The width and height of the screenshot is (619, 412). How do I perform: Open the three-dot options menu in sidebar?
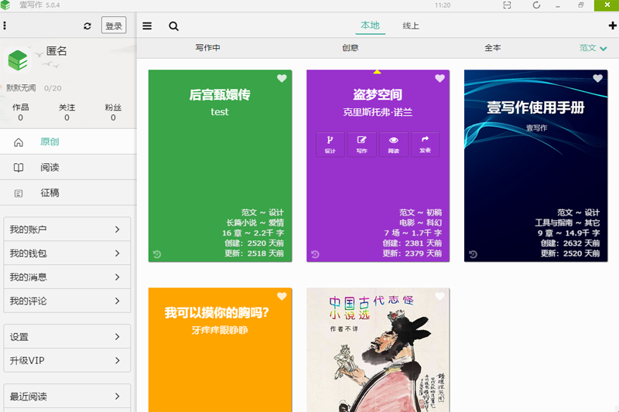point(5,26)
